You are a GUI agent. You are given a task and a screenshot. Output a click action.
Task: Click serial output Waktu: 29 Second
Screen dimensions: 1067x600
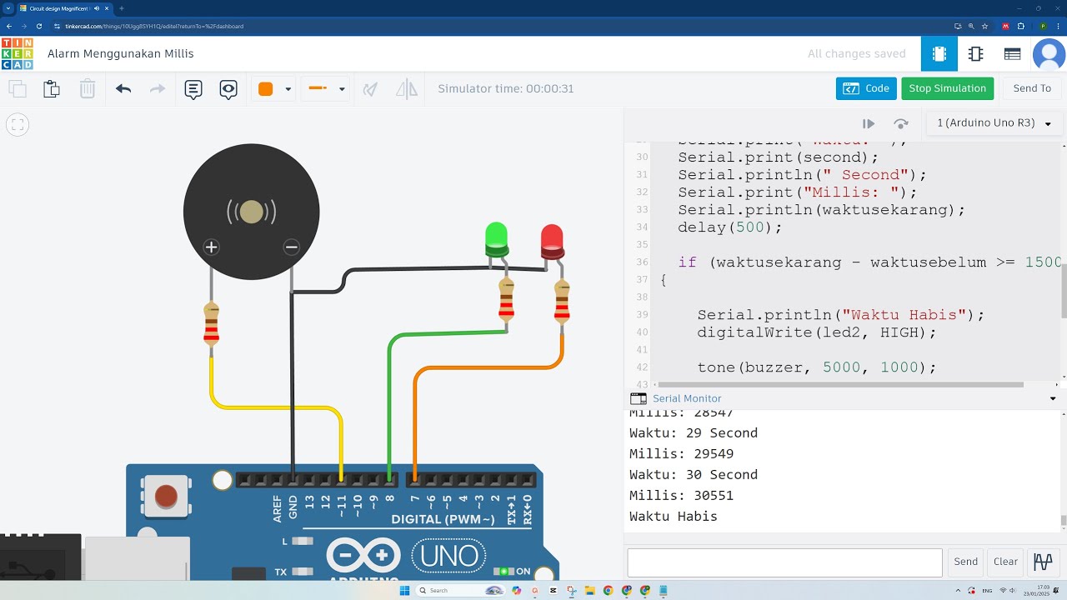point(694,433)
